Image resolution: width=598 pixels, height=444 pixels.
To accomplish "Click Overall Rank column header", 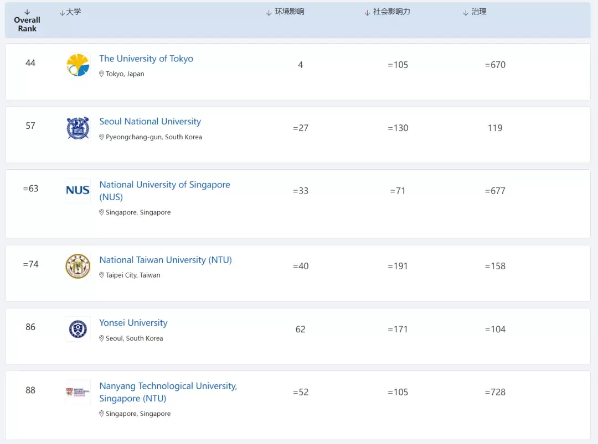I will [x=27, y=24].
